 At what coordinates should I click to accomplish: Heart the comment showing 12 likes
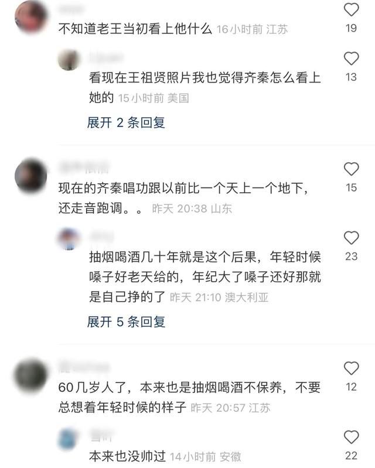[351, 368]
